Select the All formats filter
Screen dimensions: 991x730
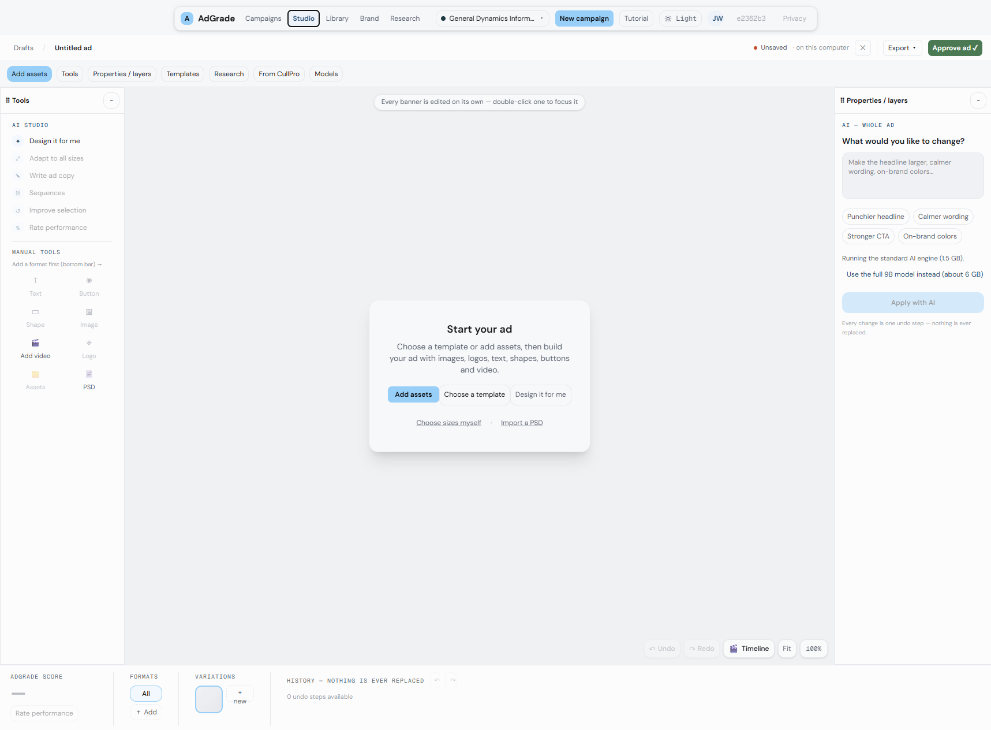(146, 694)
